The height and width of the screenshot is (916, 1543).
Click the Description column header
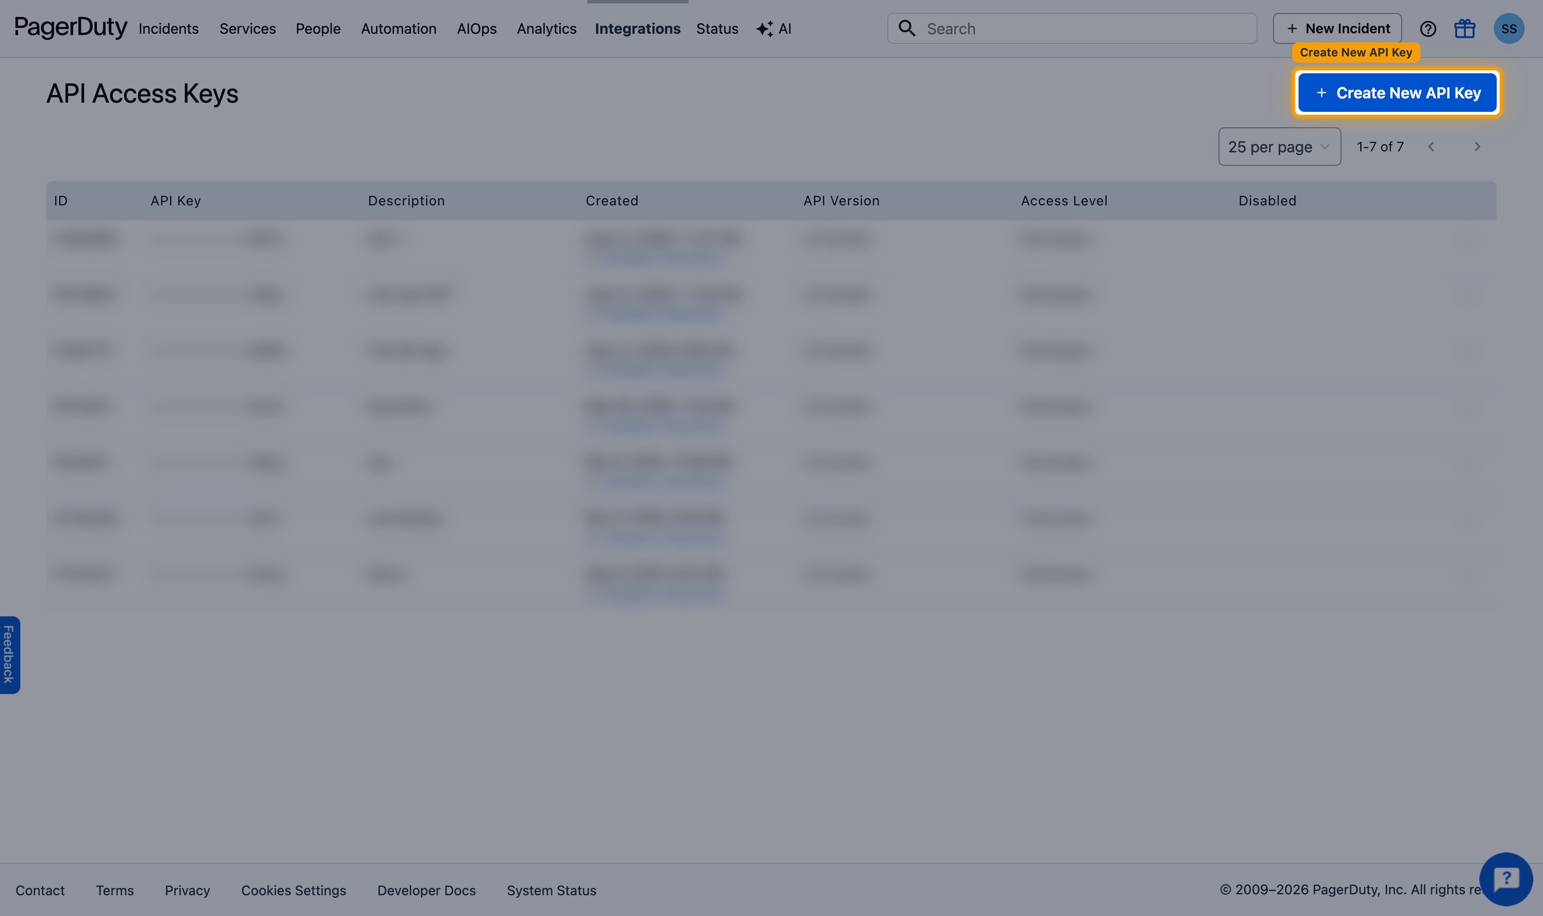point(406,201)
